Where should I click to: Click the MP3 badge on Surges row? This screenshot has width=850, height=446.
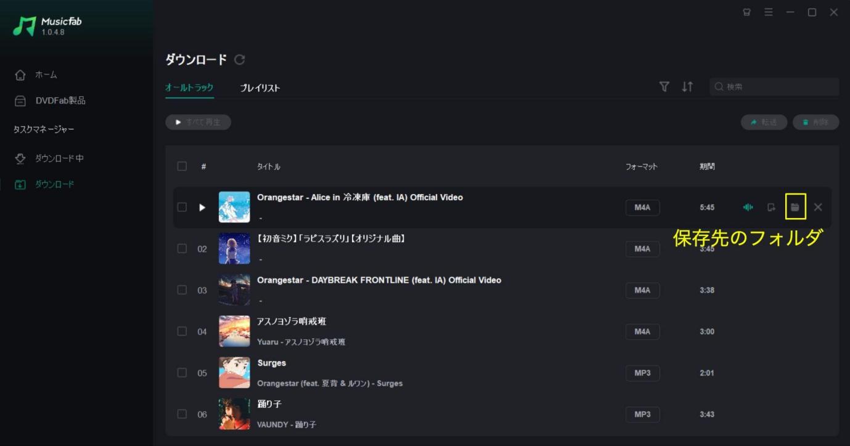(x=642, y=373)
